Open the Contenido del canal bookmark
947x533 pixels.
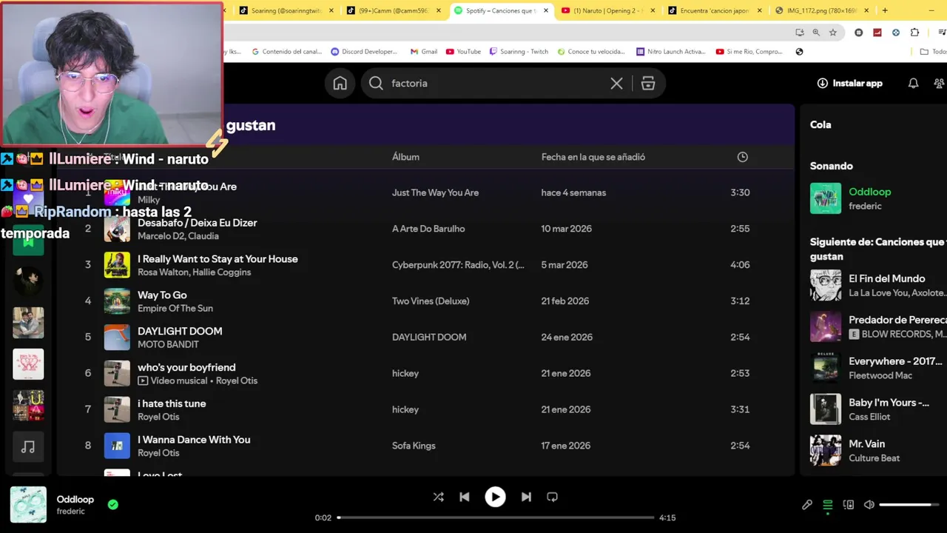click(287, 52)
